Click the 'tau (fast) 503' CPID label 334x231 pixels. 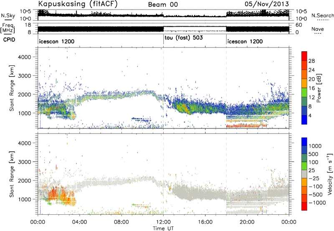[184, 38]
